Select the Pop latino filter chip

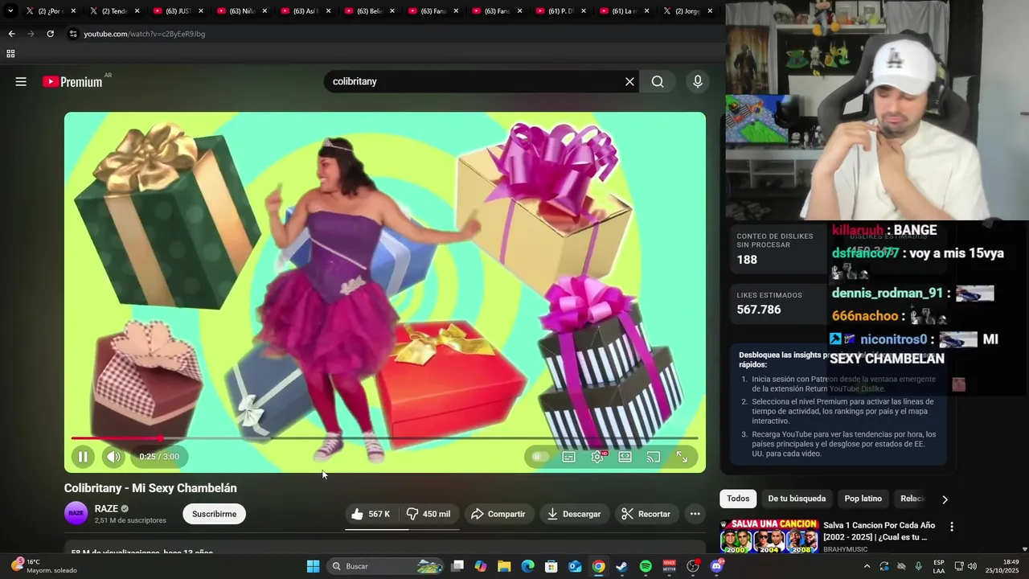[863, 499]
